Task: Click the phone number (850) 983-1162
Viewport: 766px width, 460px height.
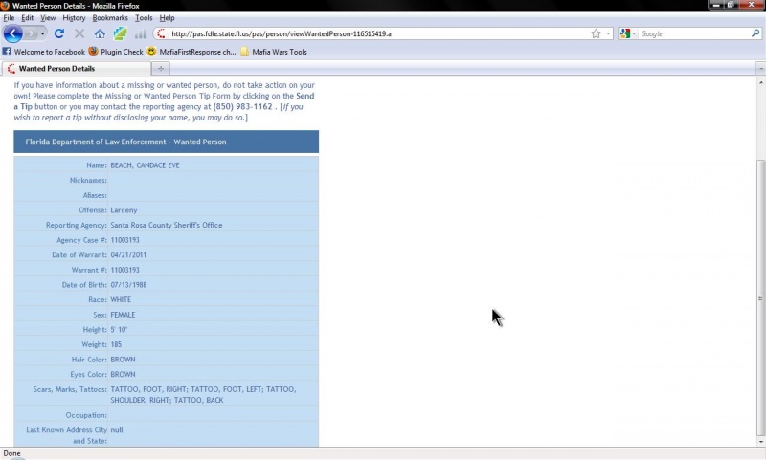Action: click(242, 106)
